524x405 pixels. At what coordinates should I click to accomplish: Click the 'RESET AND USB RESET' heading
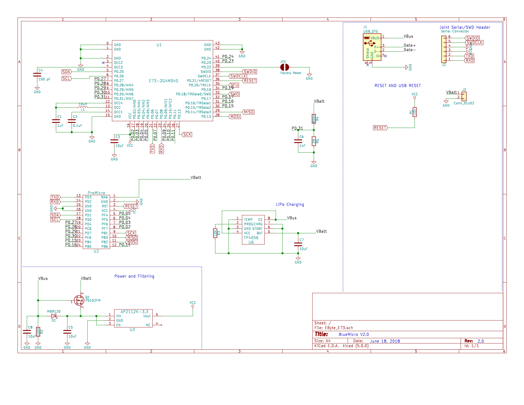click(398, 85)
